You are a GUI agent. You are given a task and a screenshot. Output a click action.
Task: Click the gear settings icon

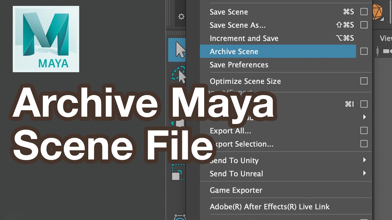click(181, 16)
